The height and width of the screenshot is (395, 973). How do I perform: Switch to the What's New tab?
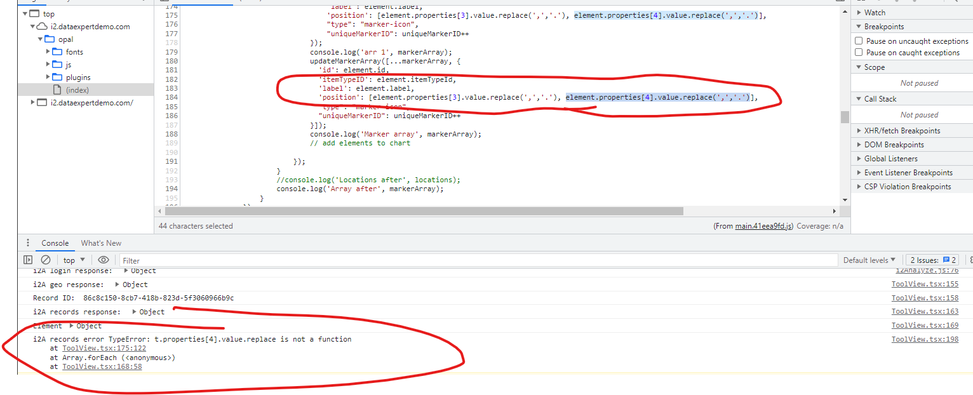(101, 243)
